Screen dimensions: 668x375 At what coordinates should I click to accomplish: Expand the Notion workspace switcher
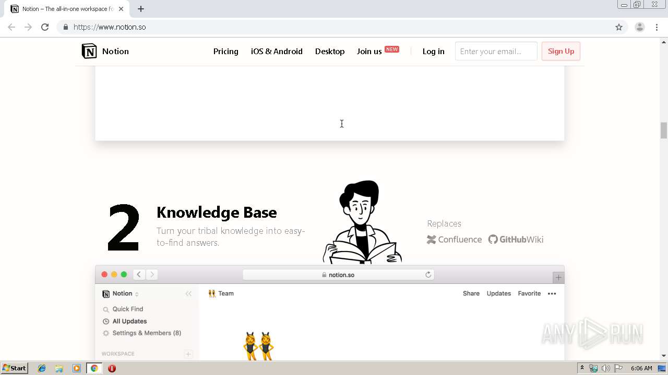[121, 294]
